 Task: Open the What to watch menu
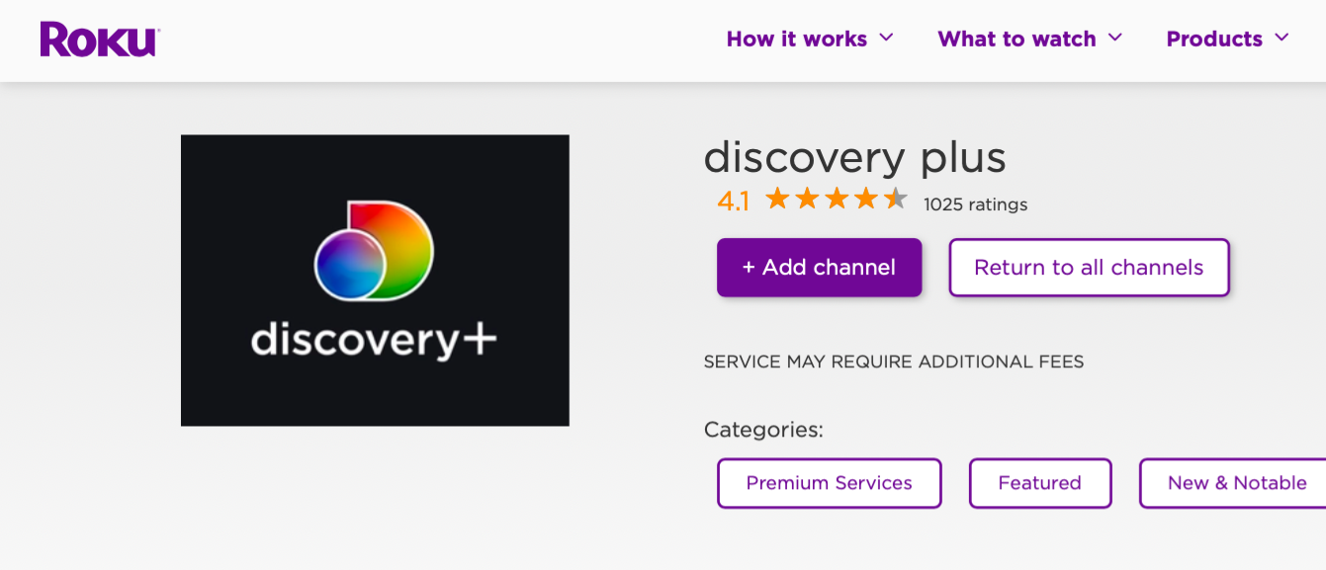tap(1017, 40)
